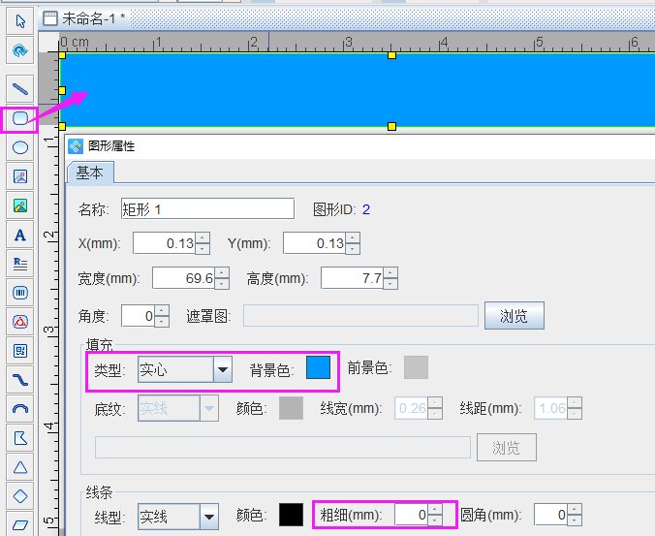Select the straight line drawing tool

19,88
